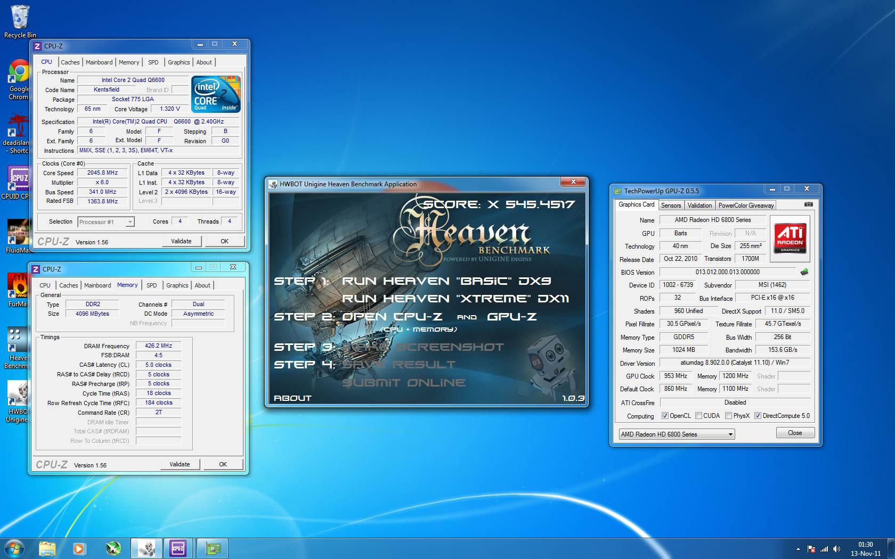Click Submit Online in Heaven app
This screenshot has height=559, width=895.
pos(404,383)
